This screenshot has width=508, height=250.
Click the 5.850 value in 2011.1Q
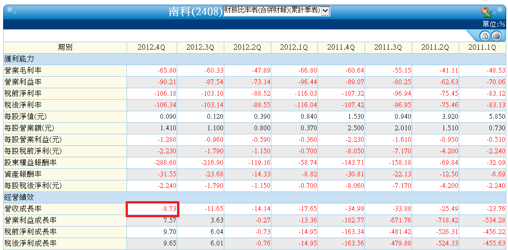[x=497, y=117]
